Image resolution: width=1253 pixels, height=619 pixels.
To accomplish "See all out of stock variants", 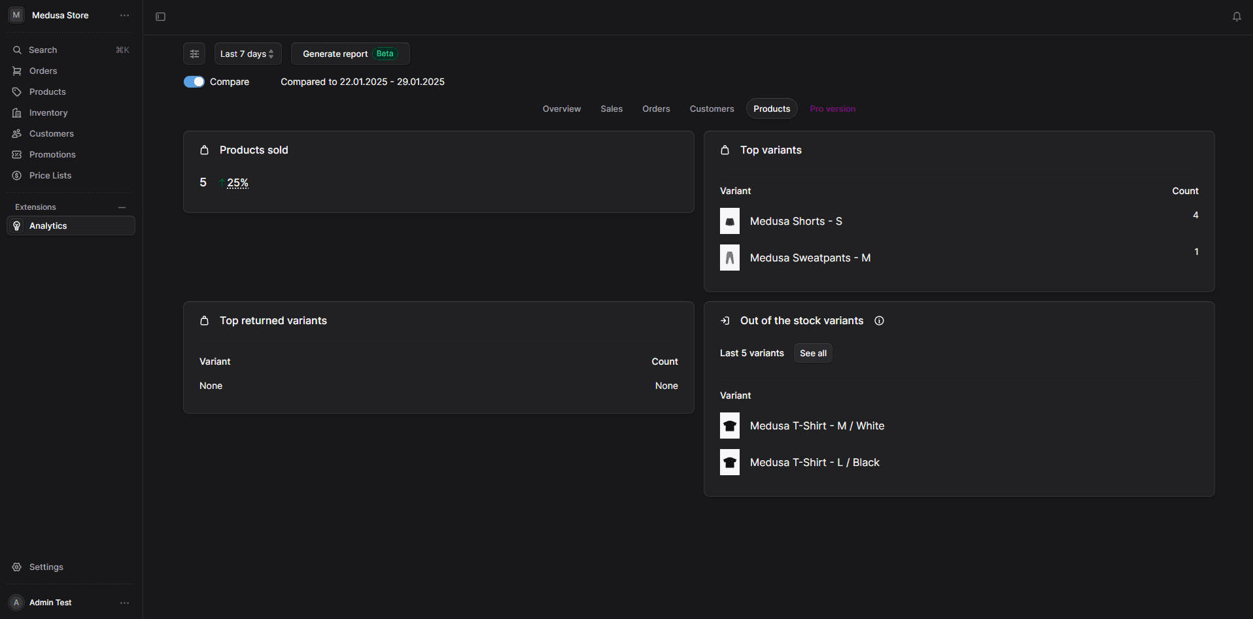I will click(812, 352).
